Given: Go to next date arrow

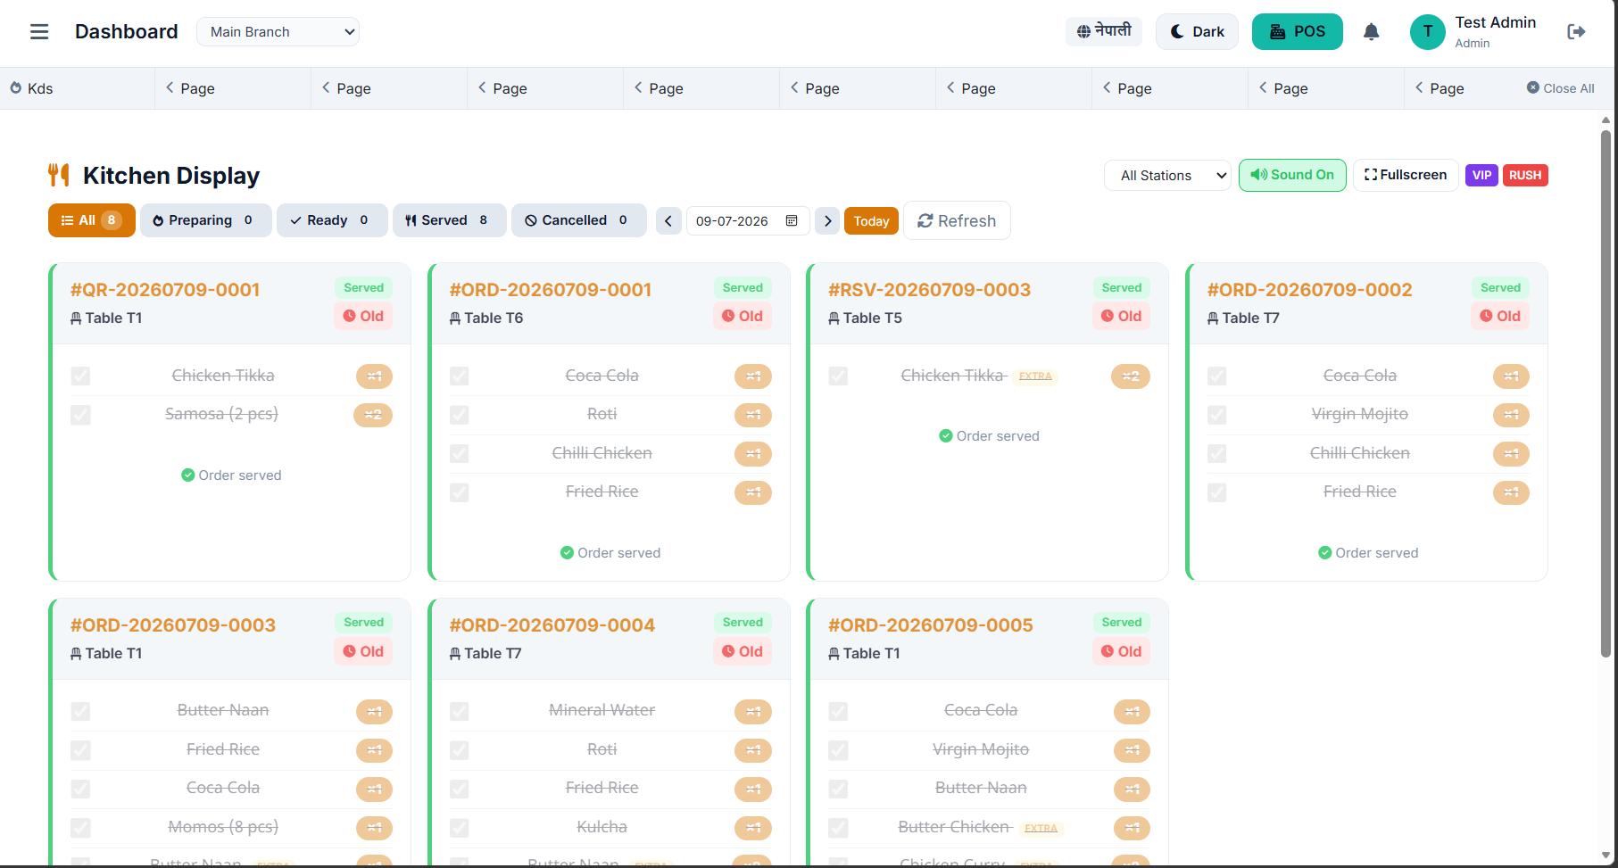Looking at the screenshot, I should (827, 220).
